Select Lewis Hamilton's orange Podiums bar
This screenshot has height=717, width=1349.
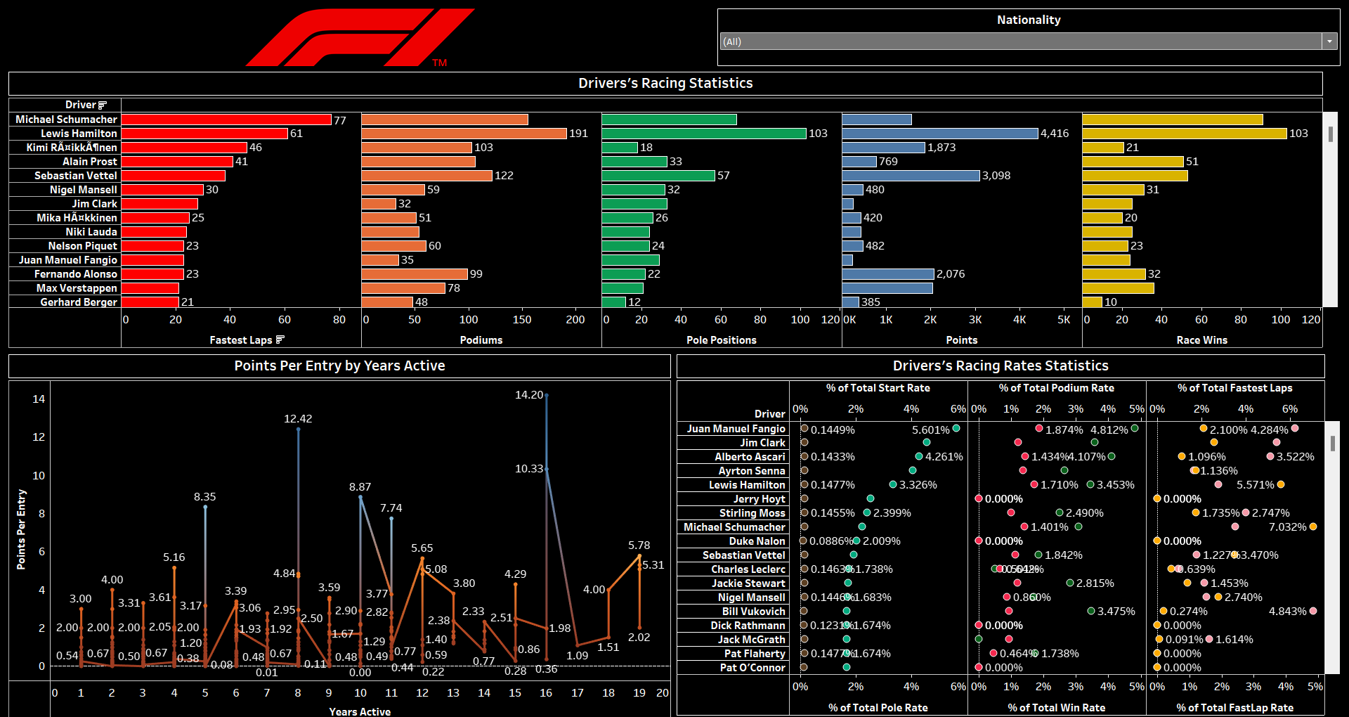tap(464, 134)
